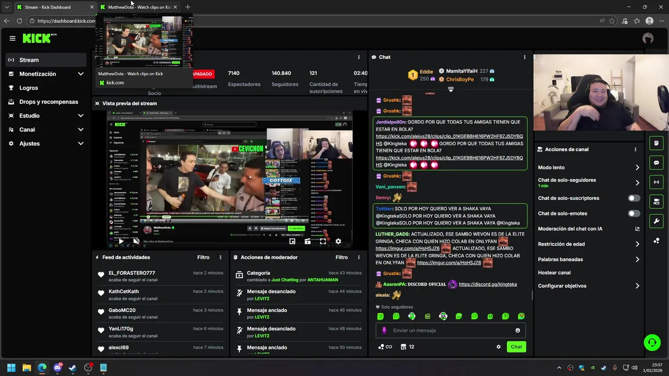Screen dimensions: 669x376
Task: Click the broadcast signal icon in right sidebar
Action: point(656,182)
